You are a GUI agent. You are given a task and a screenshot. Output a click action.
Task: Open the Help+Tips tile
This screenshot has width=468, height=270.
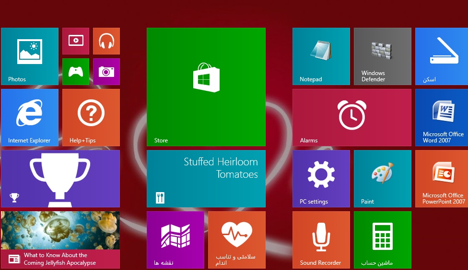[91, 118]
